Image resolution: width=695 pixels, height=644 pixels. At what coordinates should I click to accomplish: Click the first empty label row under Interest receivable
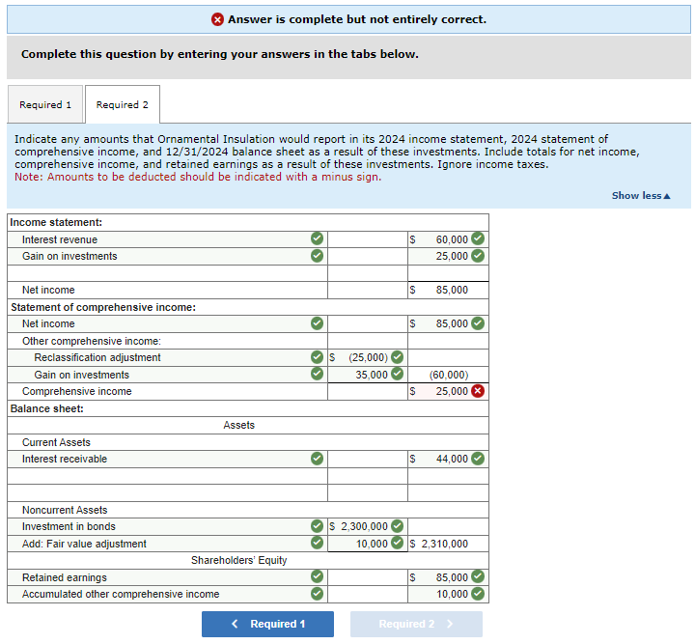click(168, 476)
